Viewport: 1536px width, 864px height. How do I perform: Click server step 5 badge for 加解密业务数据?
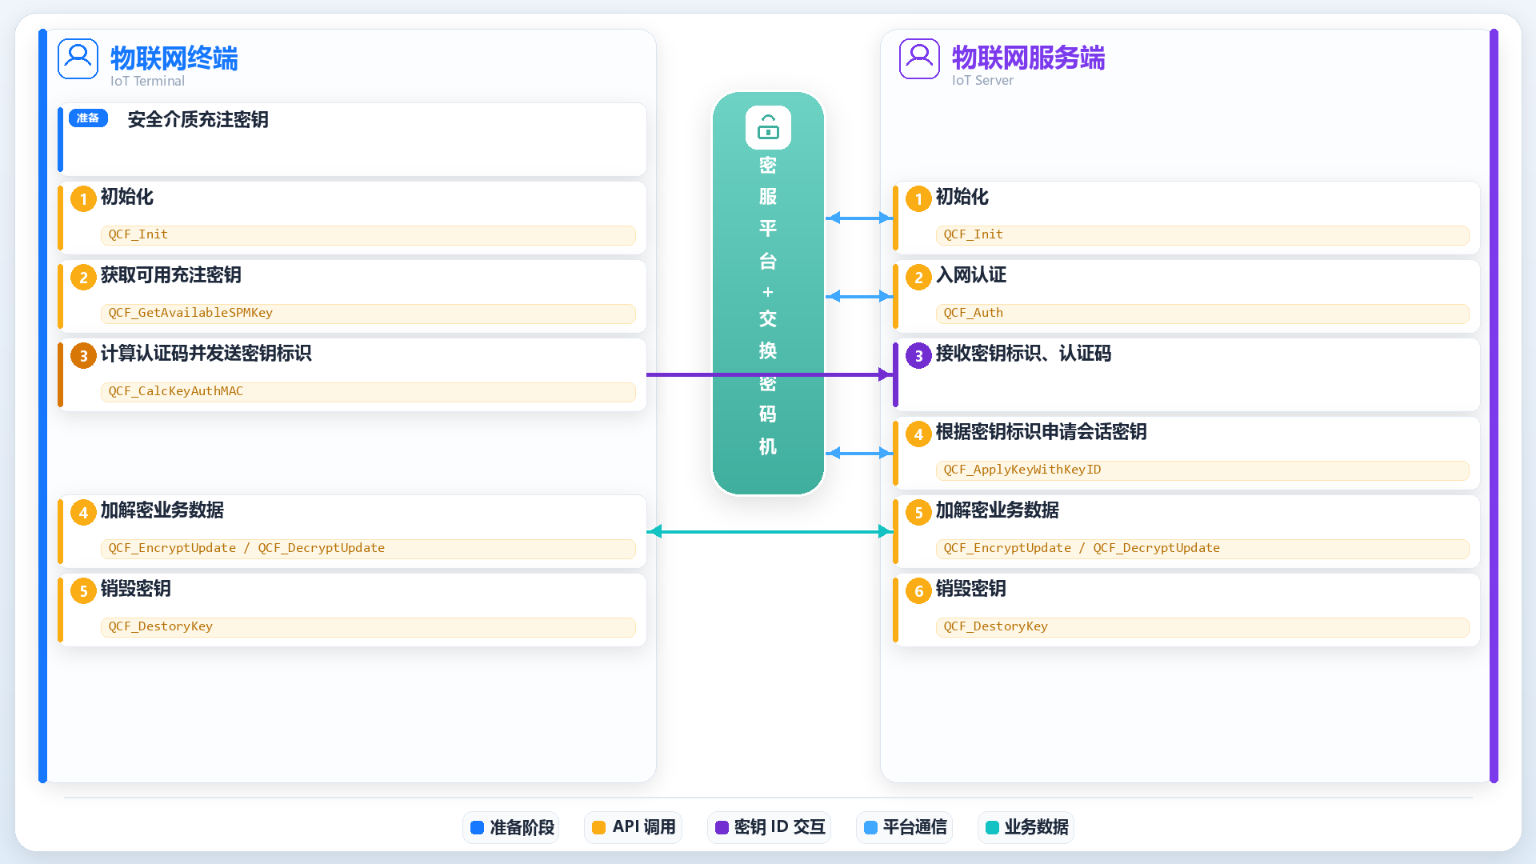(918, 512)
